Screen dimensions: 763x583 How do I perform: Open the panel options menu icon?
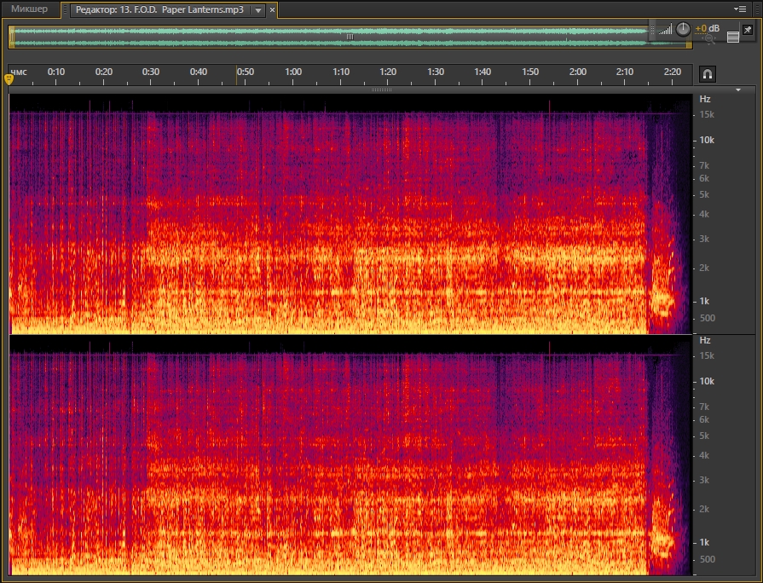pos(738,8)
